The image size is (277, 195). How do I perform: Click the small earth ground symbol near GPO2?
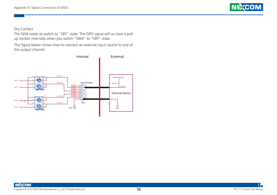(25, 101)
